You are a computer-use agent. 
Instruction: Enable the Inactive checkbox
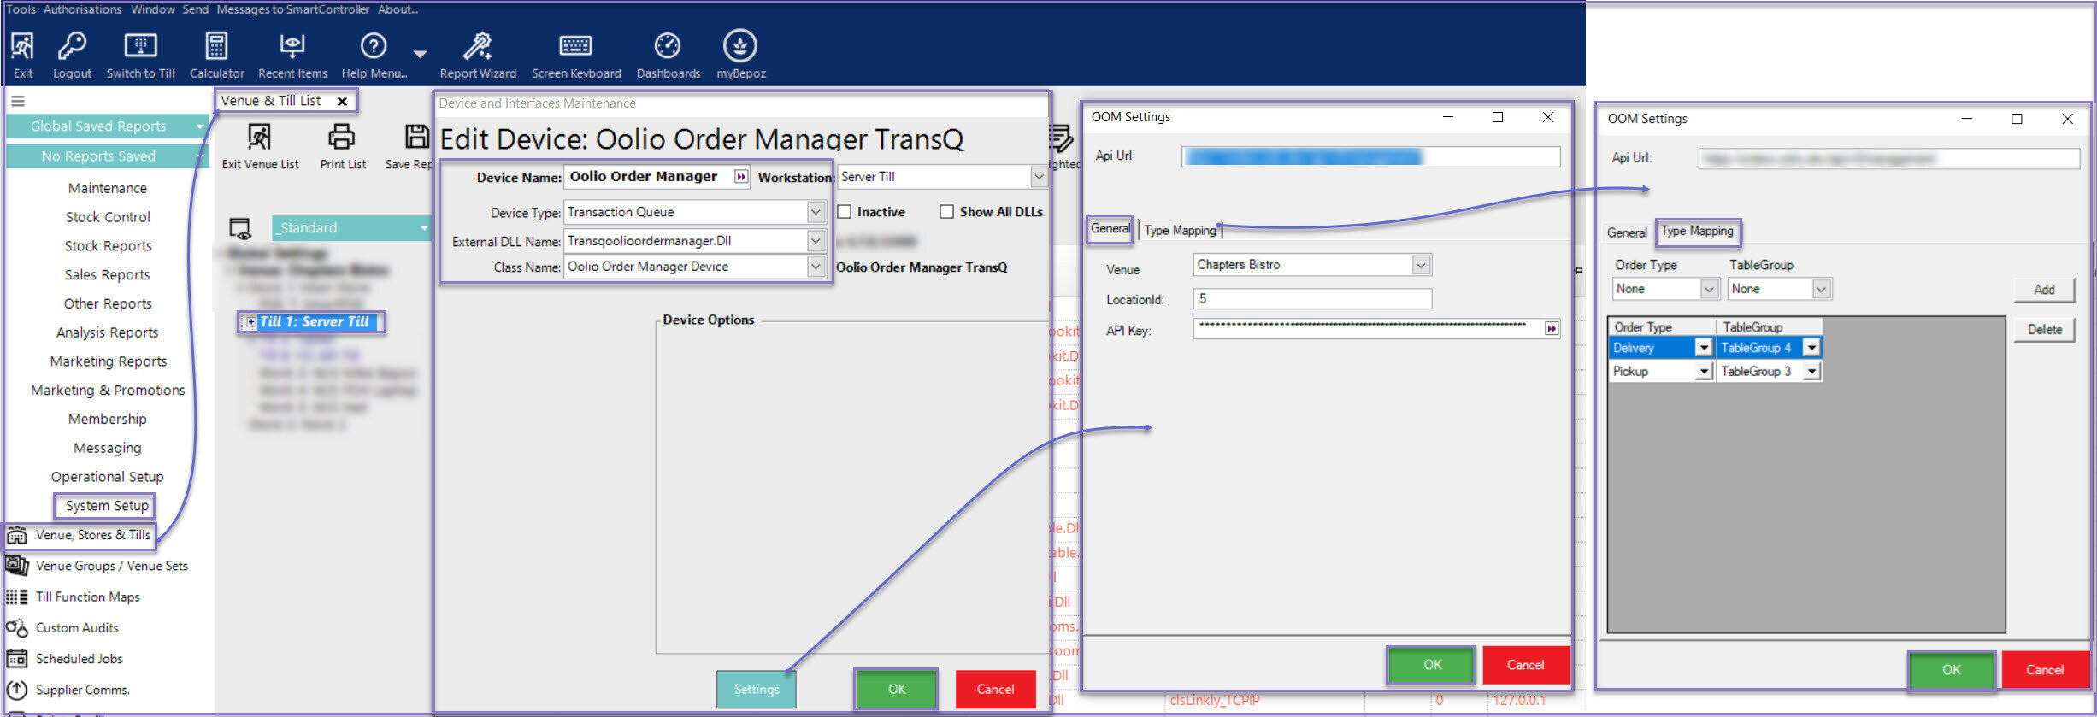845,212
